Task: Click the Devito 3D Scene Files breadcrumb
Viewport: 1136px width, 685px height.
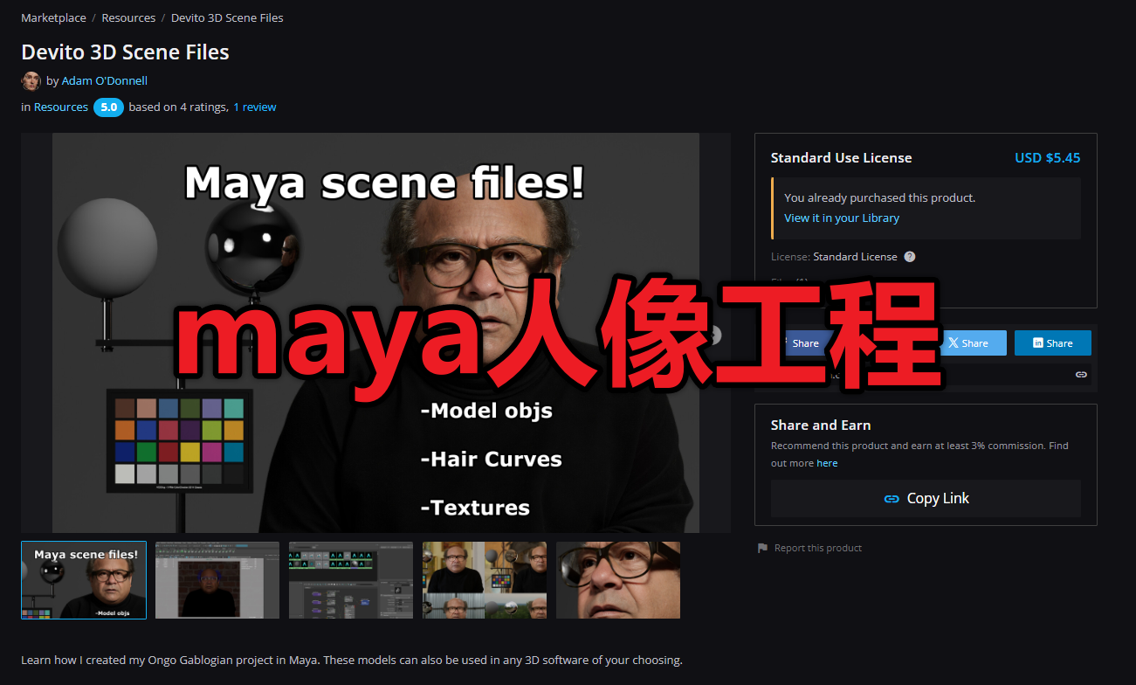Action: 227,17
